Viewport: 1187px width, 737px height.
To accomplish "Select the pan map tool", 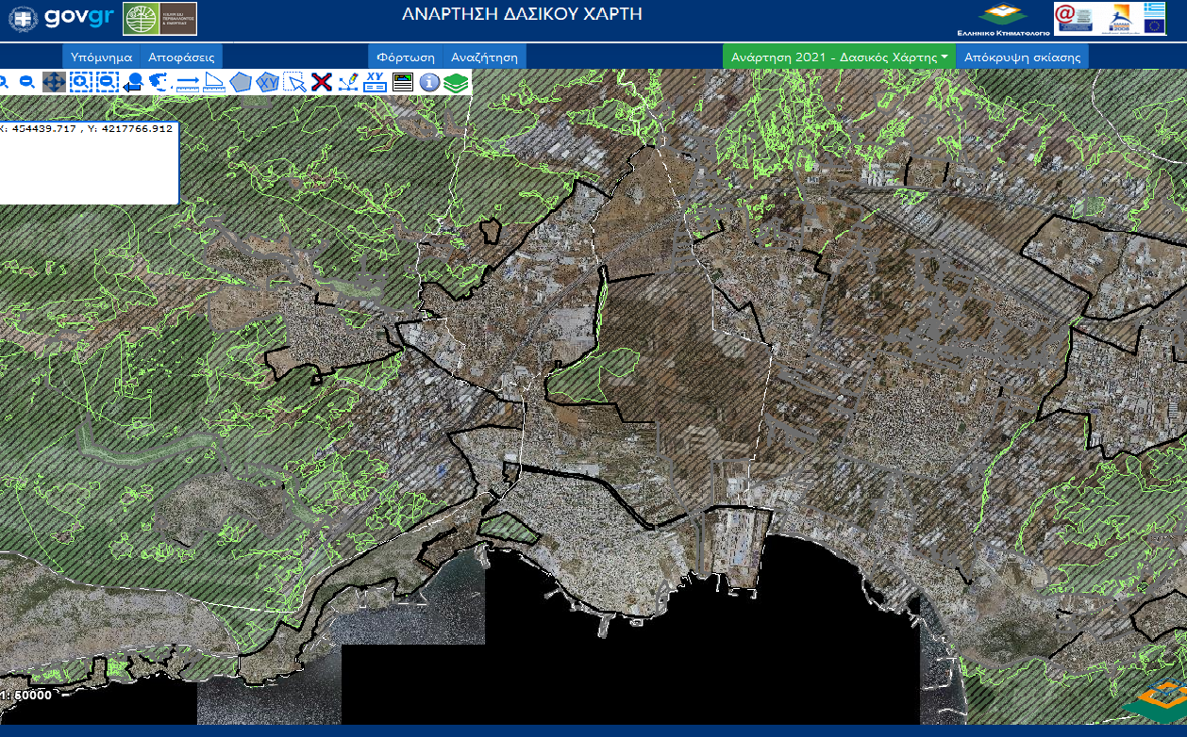I will point(54,82).
